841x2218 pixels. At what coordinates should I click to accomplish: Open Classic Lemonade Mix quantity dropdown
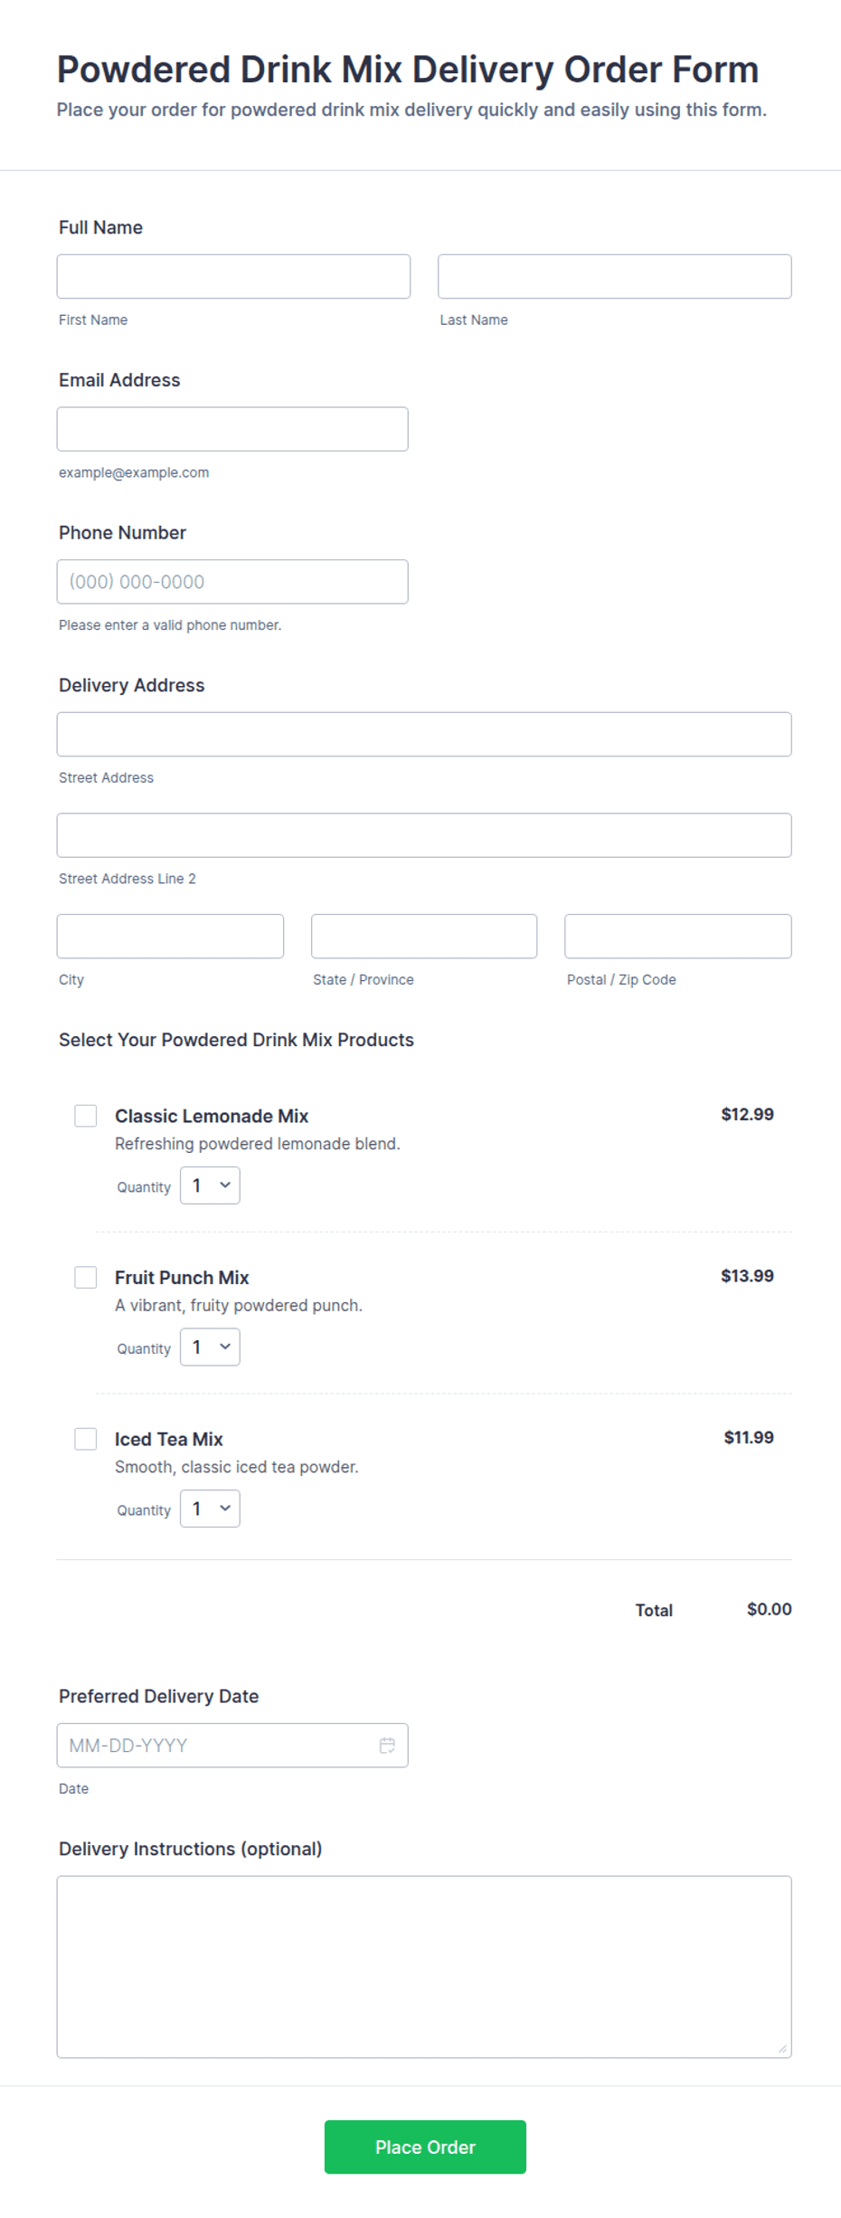(210, 1185)
